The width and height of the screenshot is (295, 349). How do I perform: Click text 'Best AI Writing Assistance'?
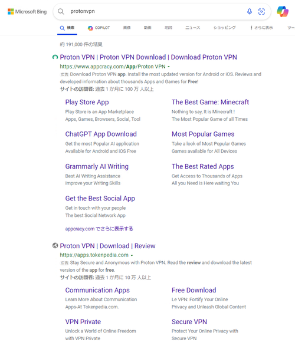[x=93, y=176]
